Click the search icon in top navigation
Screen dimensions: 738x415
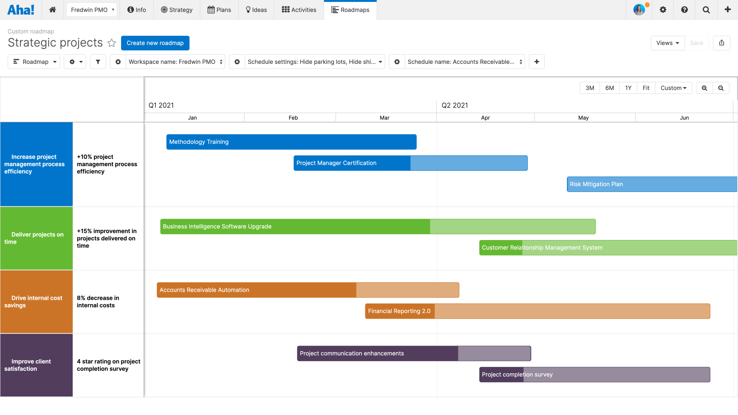[x=706, y=10]
